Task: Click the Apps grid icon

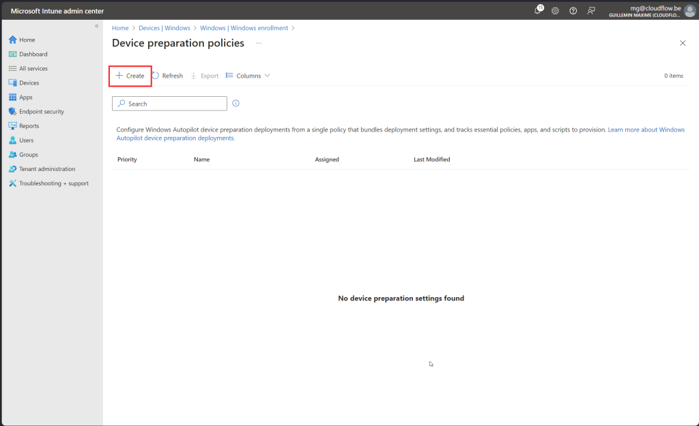Action: click(12, 97)
